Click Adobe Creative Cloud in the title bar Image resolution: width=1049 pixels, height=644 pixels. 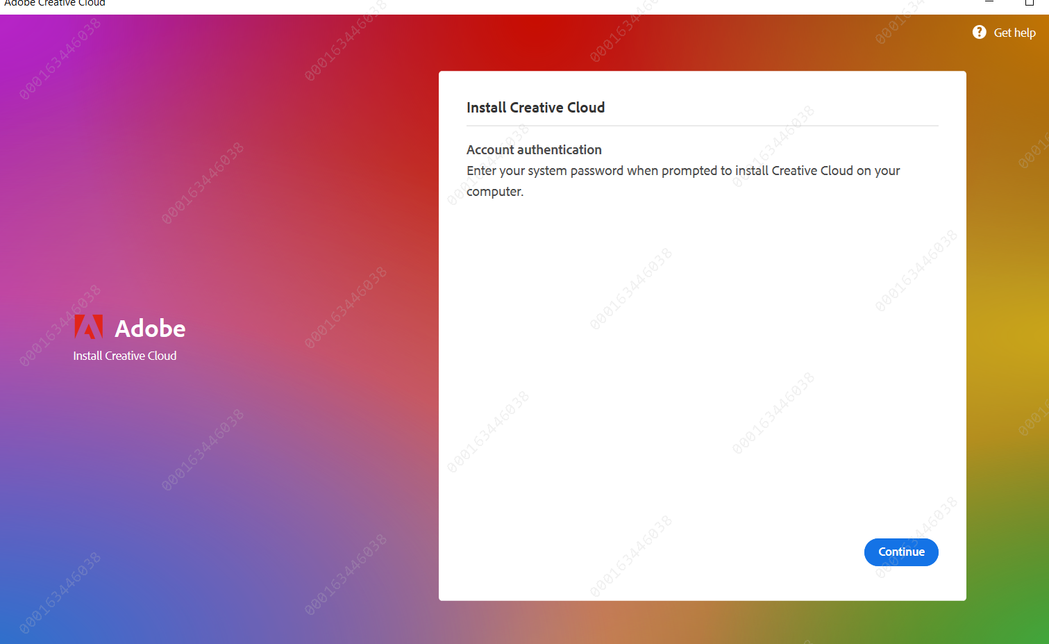(x=53, y=3)
